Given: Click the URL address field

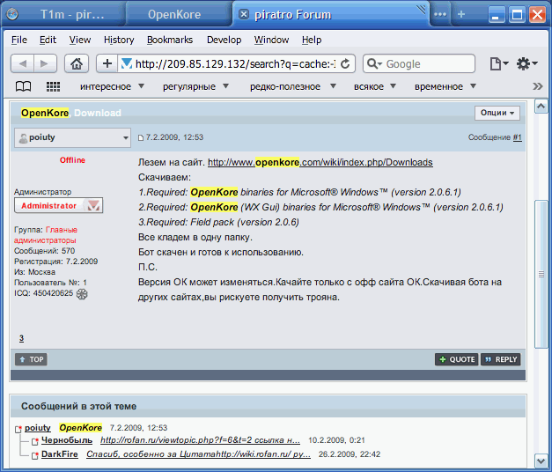Looking at the screenshot, I should [236, 63].
